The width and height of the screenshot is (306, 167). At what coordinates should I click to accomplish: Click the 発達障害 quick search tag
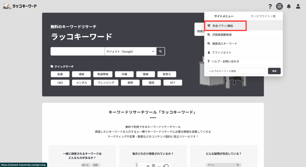tap(103, 74)
